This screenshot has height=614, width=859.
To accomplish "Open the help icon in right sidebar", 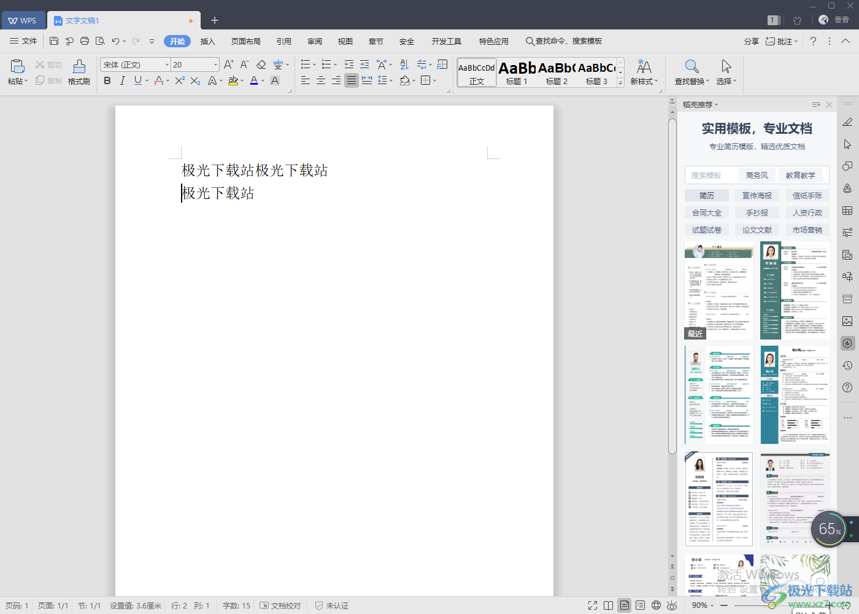I will click(847, 387).
